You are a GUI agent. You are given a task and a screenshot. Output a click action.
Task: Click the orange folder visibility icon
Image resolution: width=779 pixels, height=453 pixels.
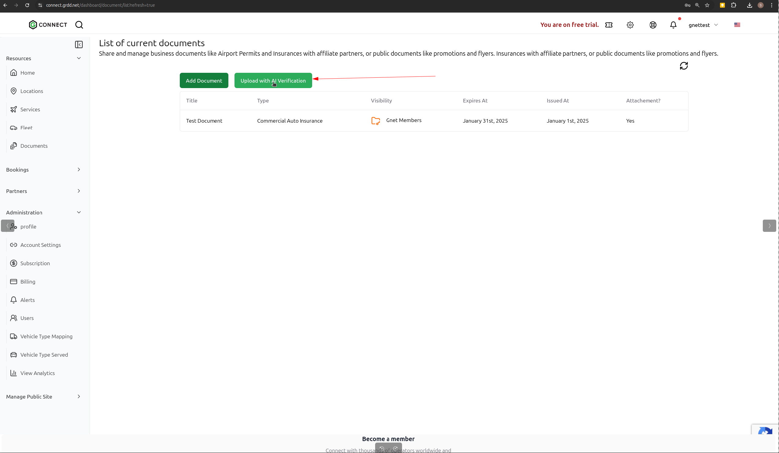click(375, 121)
